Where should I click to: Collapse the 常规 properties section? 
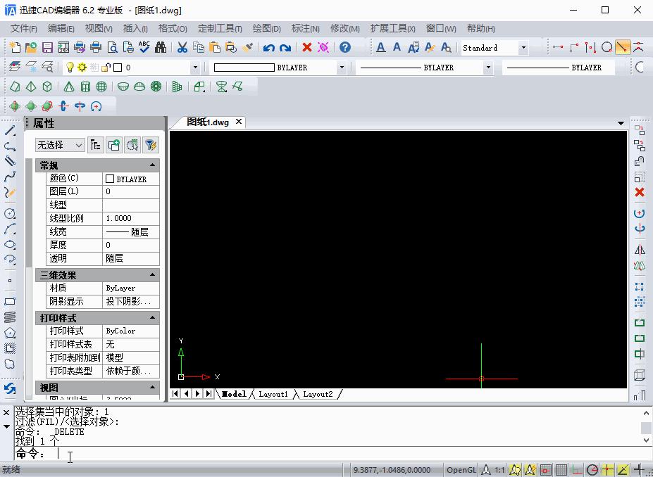(x=152, y=165)
